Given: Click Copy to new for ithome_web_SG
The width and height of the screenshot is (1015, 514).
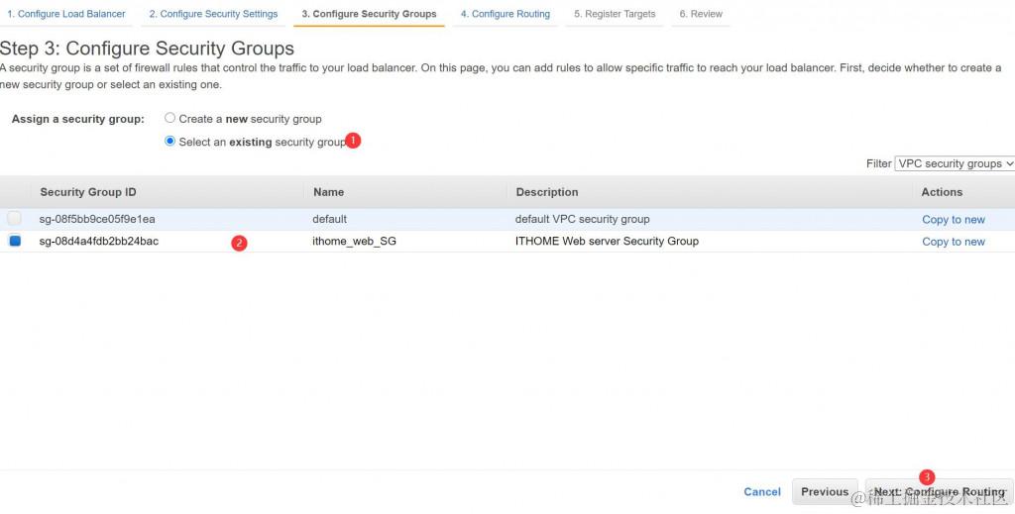Looking at the screenshot, I should pyautogui.click(x=954, y=242).
